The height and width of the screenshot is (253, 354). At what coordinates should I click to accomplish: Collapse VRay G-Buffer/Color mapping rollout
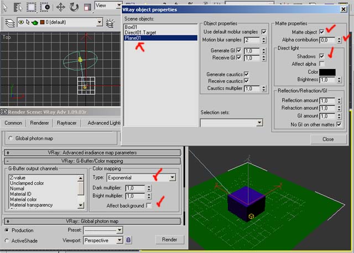click(92, 161)
